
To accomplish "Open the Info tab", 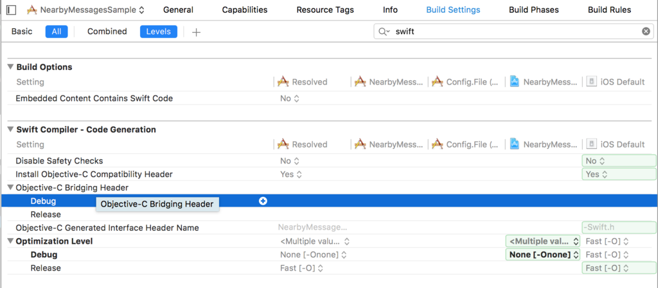I will (390, 10).
